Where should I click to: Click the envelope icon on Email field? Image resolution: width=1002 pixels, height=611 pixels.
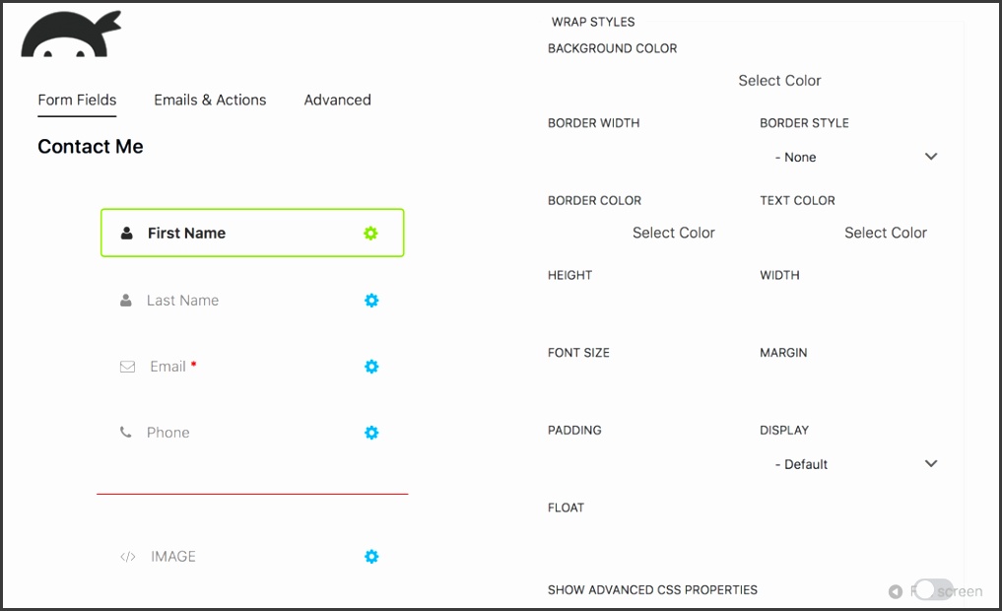(127, 367)
